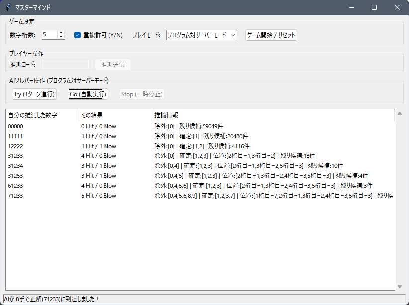The width and height of the screenshot is (409, 305).
Task: Select the row with guess 00000
Action: click(x=200, y=126)
